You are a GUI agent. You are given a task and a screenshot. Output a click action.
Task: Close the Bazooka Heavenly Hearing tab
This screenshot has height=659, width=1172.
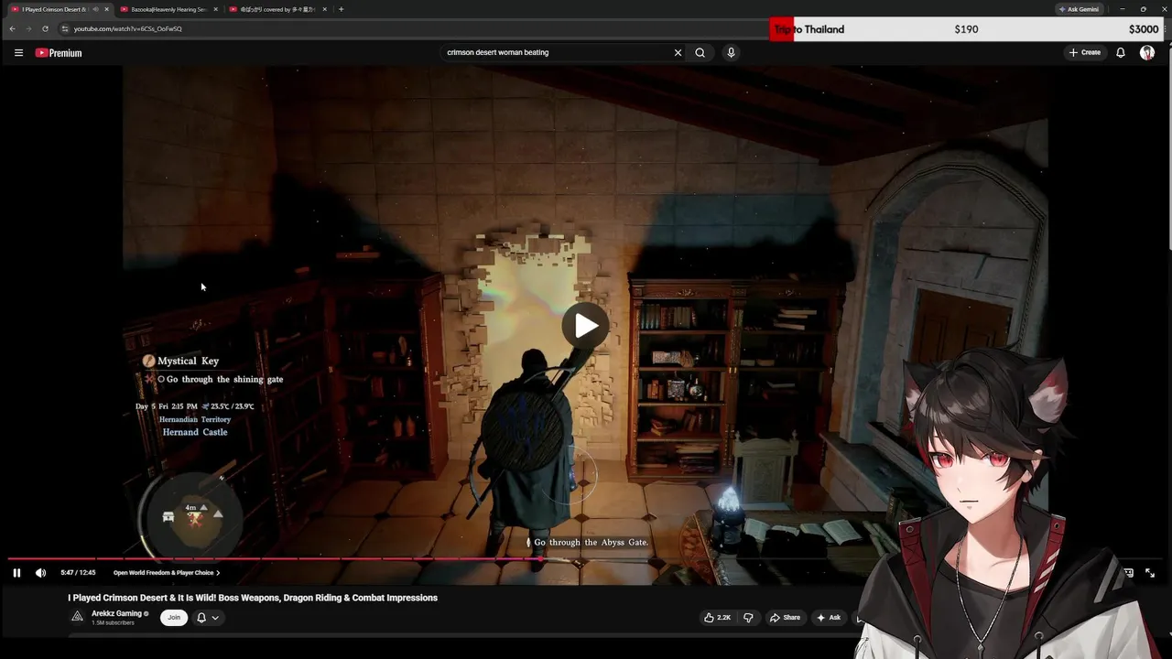point(216,9)
